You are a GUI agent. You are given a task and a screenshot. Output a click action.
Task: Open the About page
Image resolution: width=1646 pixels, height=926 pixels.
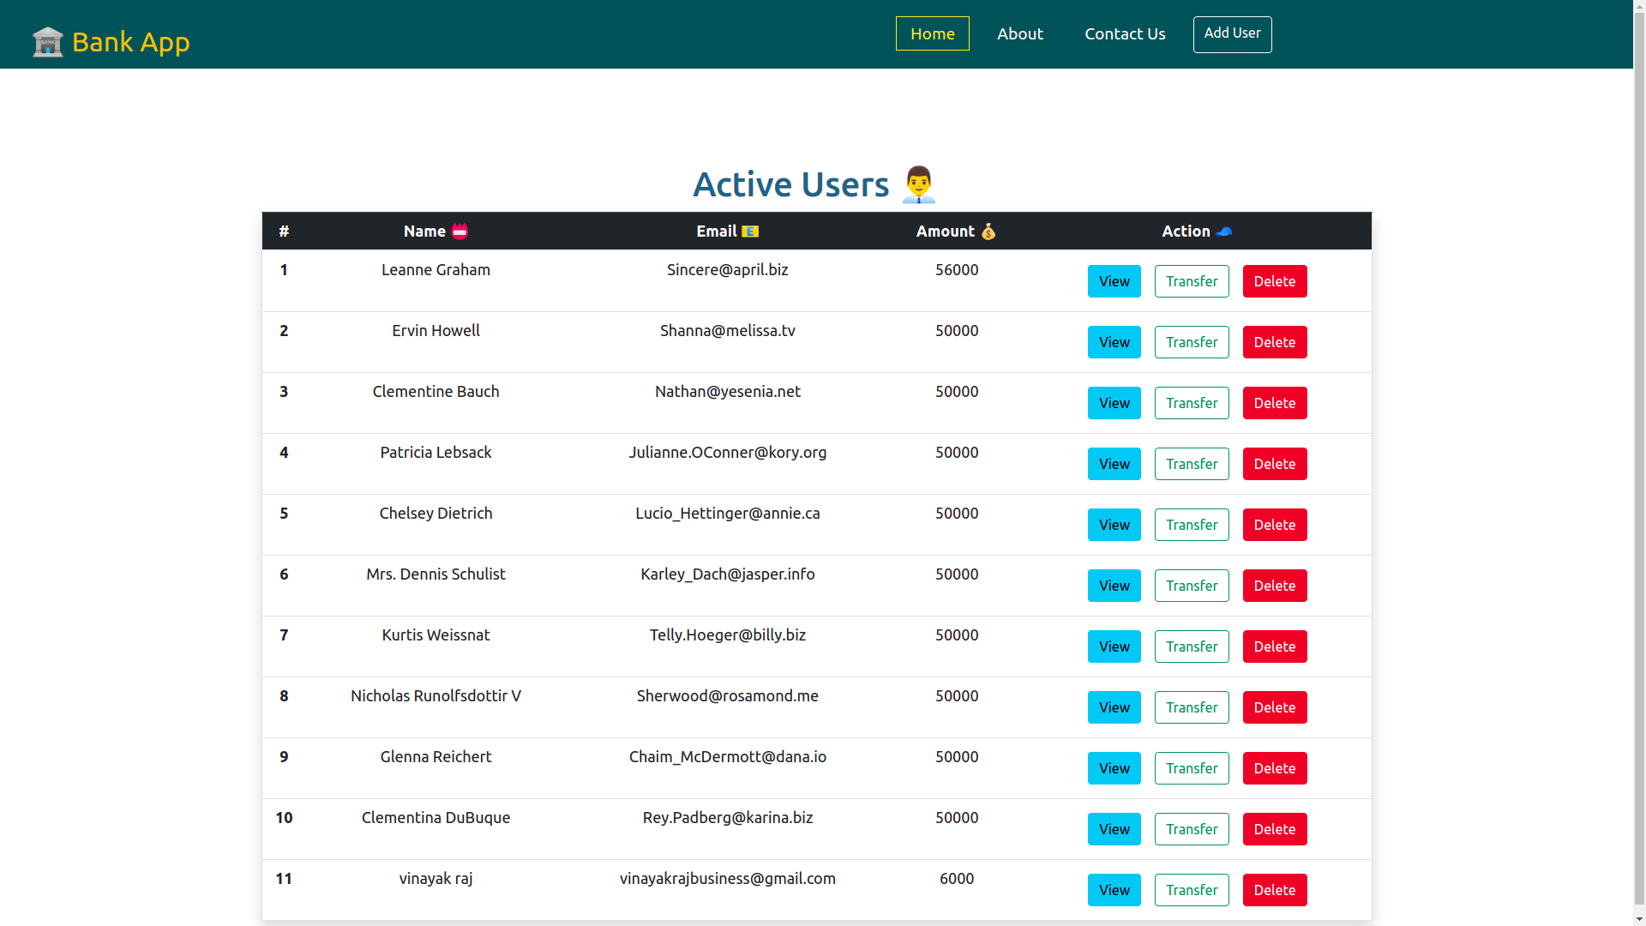coord(1019,33)
